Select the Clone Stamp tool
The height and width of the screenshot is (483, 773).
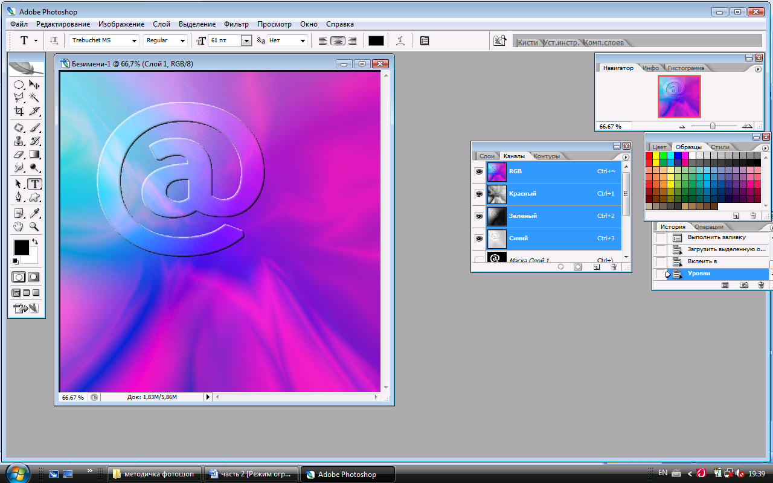pos(19,141)
